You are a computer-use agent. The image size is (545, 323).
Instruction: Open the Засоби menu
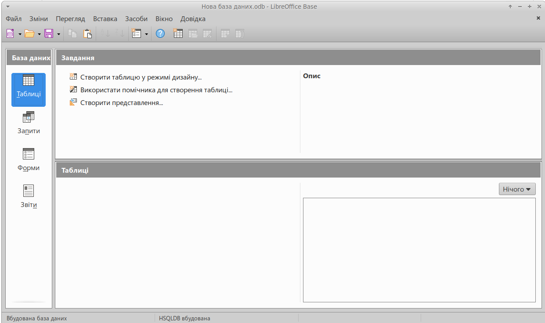(x=136, y=19)
